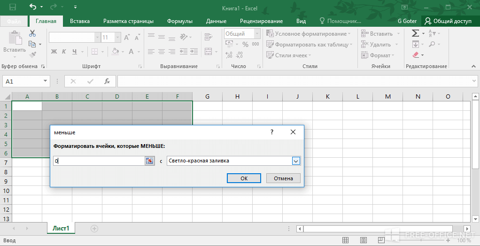The width and height of the screenshot is (480, 246).
Task: Open the font name dropdown arrow
Action: point(97,38)
